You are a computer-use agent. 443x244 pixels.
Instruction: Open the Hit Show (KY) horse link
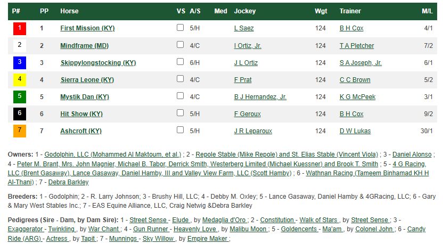(81, 114)
